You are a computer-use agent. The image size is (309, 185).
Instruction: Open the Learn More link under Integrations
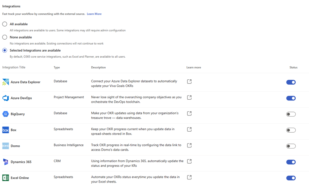[x=94, y=14]
